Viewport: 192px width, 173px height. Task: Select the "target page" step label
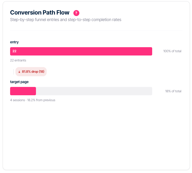click(x=19, y=82)
